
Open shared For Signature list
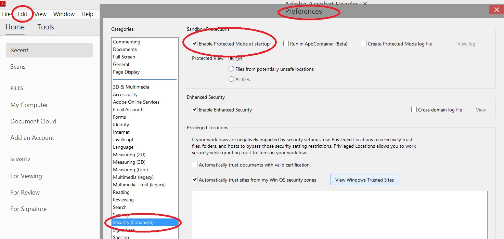point(28,209)
